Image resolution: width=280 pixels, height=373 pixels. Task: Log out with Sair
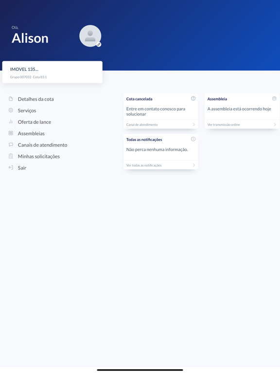(22, 168)
